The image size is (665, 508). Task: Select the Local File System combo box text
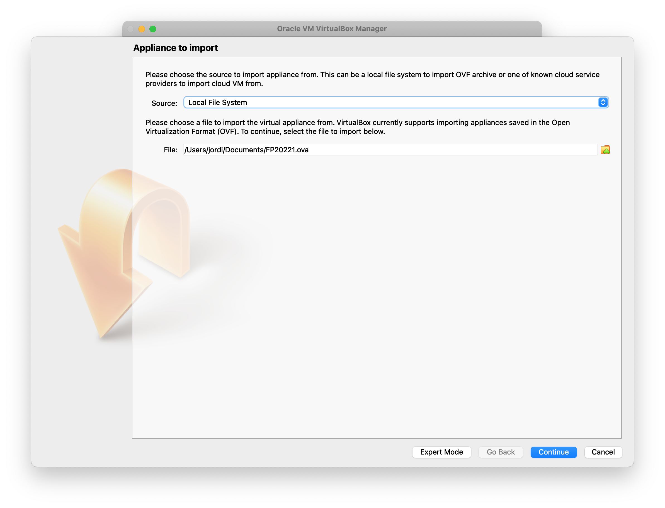click(218, 102)
